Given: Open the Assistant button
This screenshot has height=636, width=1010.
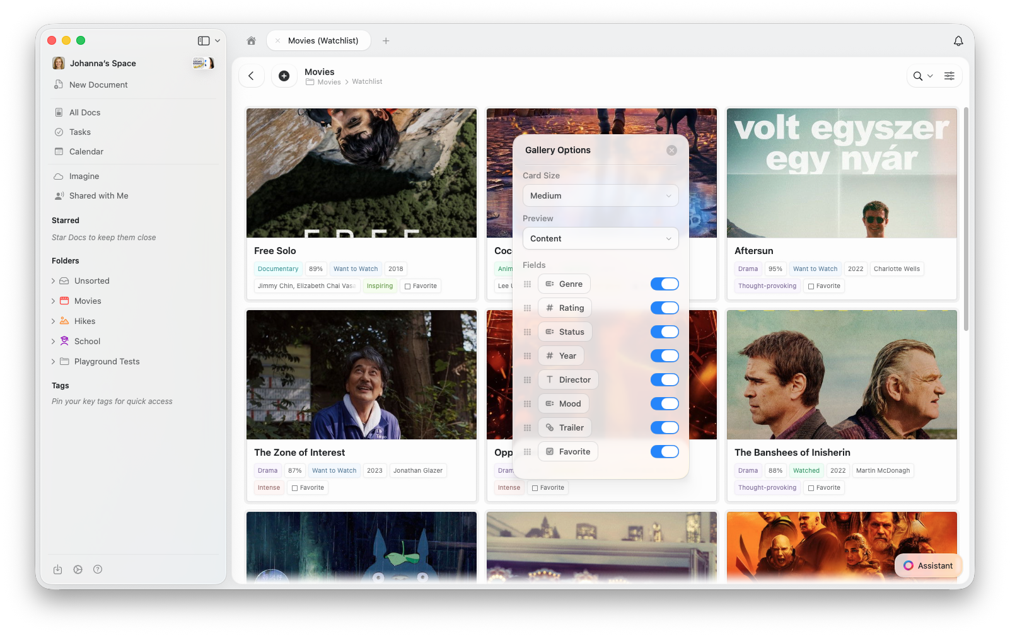Looking at the screenshot, I should pyautogui.click(x=928, y=565).
